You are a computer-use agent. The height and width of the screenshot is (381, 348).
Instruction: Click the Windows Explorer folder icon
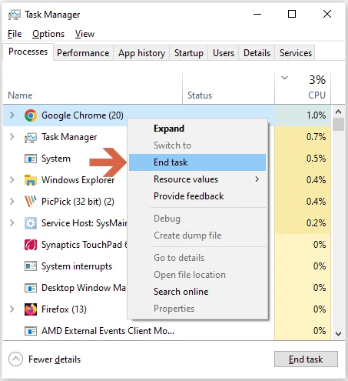tap(31, 180)
